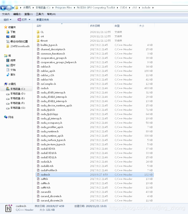This screenshot has width=188, height=214.
Task: Sort by 名称 column header
Action: coord(39,26)
